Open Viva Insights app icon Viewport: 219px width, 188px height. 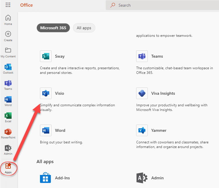(x=142, y=93)
